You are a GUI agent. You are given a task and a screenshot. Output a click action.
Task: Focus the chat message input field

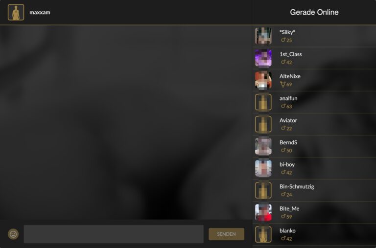click(x=114, y=234)
